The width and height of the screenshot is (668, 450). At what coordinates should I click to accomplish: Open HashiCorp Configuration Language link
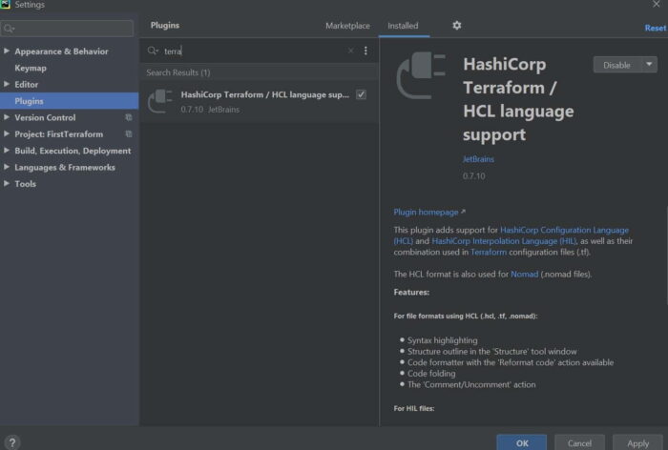564,230
